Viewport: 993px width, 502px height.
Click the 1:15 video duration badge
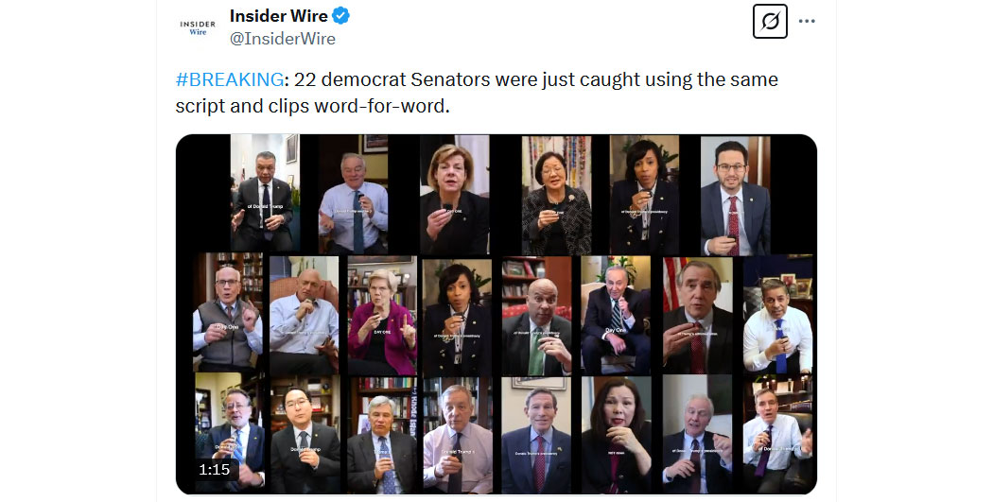214,469
